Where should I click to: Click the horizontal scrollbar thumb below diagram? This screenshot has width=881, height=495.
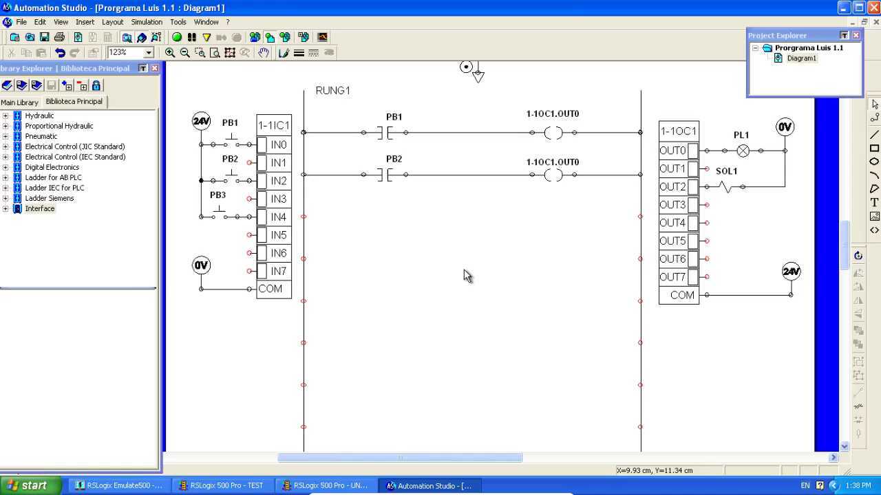(x=399, y=458)
